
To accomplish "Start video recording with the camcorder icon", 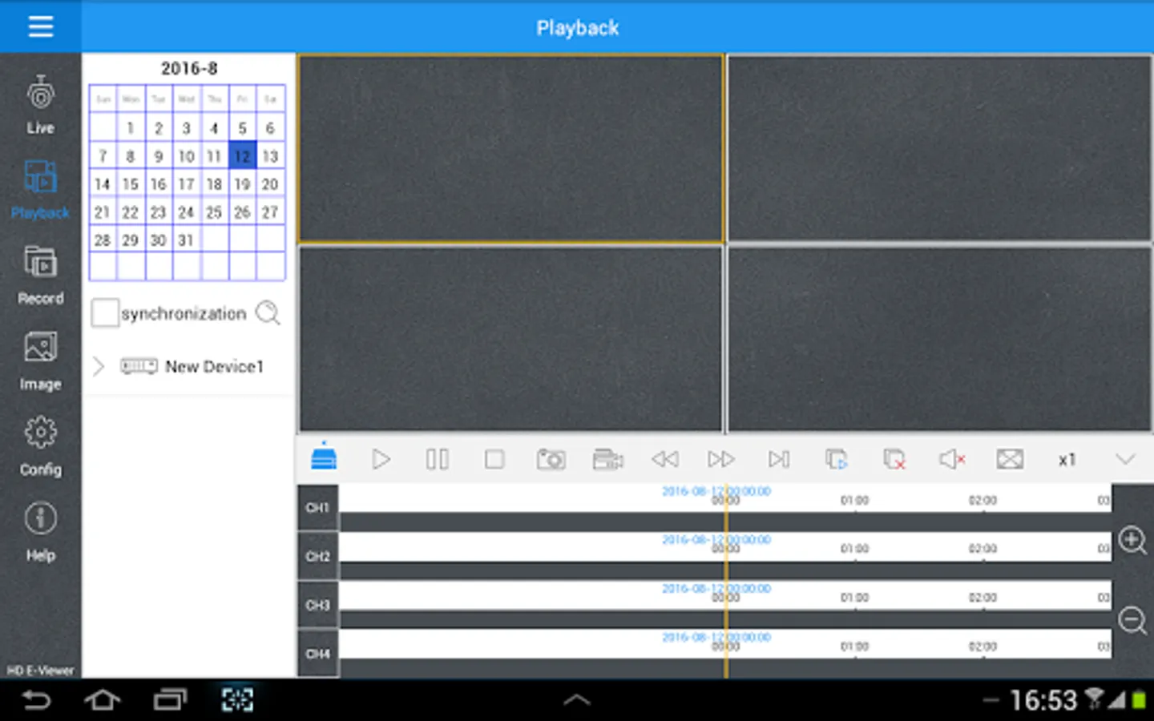I will click(x=608, y=459).
